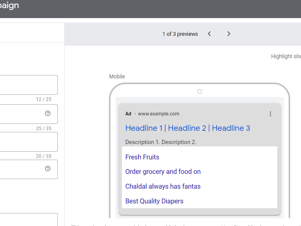Viewport: 301px width, 226px height.
Task: Click the Fresh Fruits sitelink
Action: click(x=142, y=157)
